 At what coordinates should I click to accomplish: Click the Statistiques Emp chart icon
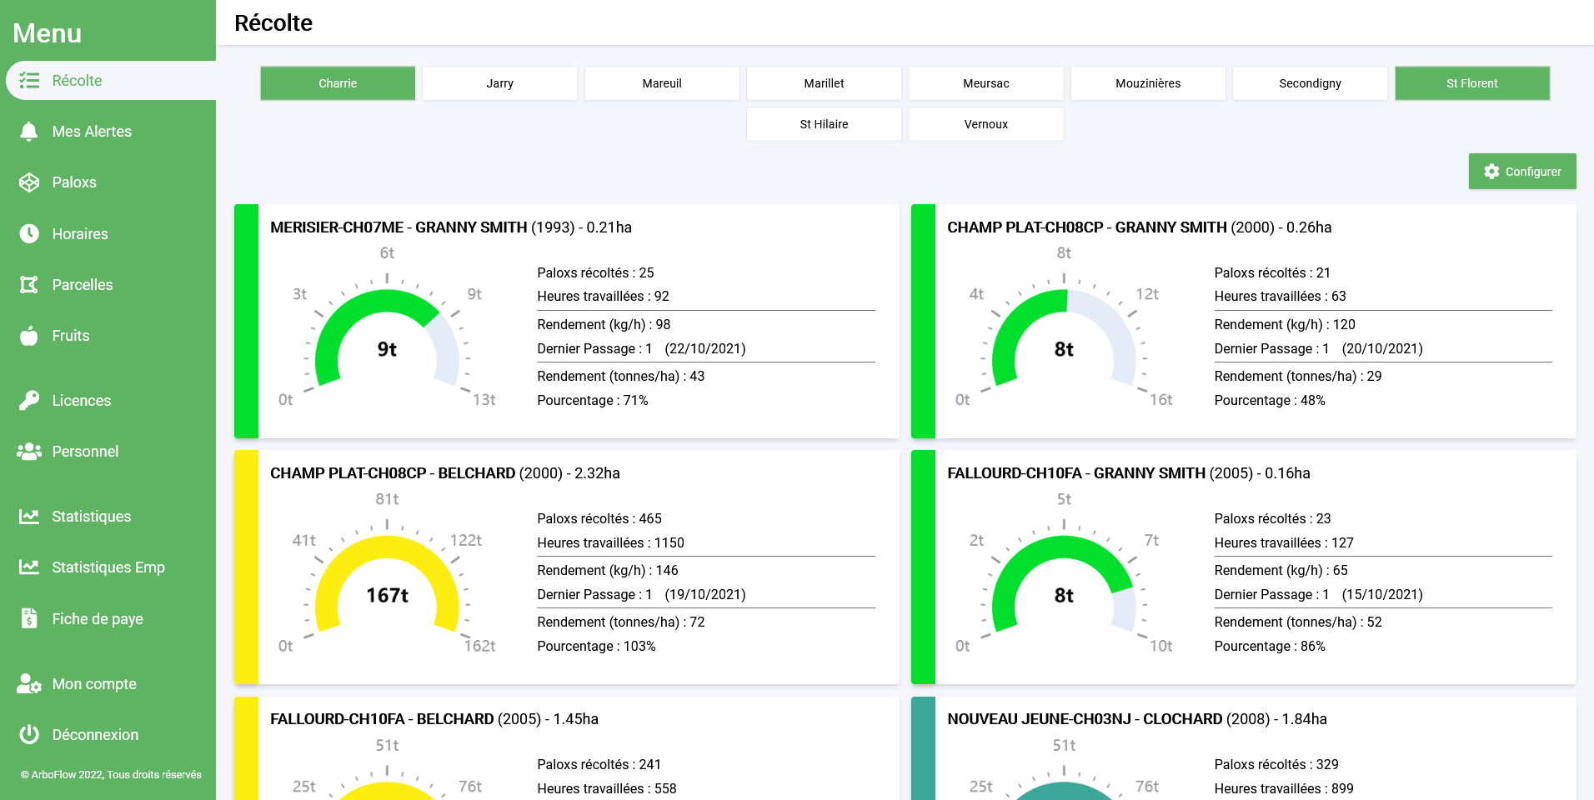pyautogui.click(x=29, y=567)
